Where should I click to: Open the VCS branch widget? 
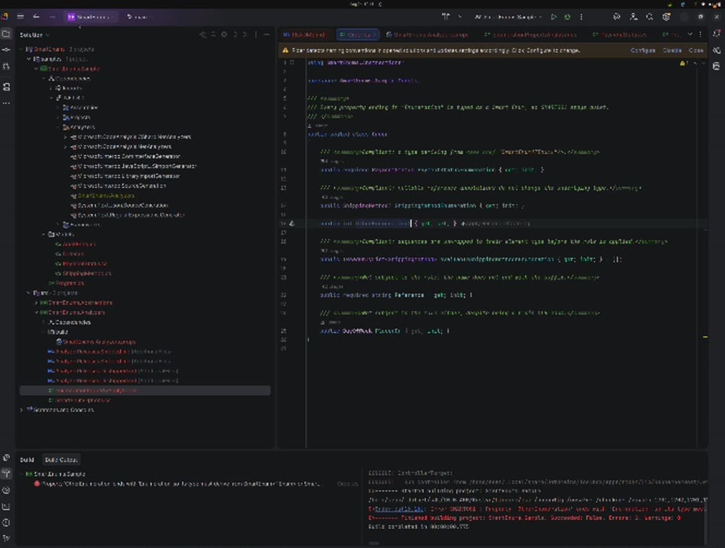point(139,17)
